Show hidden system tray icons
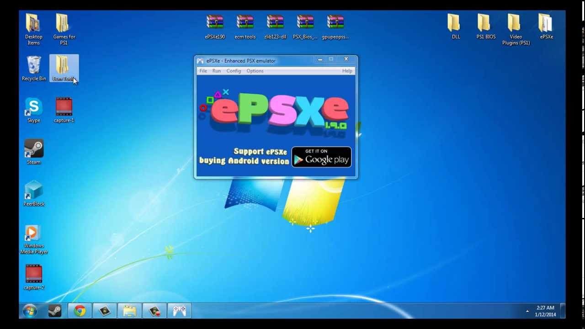The width and height of the screenshot is (585, 329). tap(527, 311)
